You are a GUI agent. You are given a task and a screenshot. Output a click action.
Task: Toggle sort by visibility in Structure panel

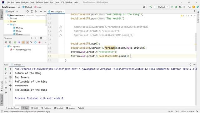6,42
